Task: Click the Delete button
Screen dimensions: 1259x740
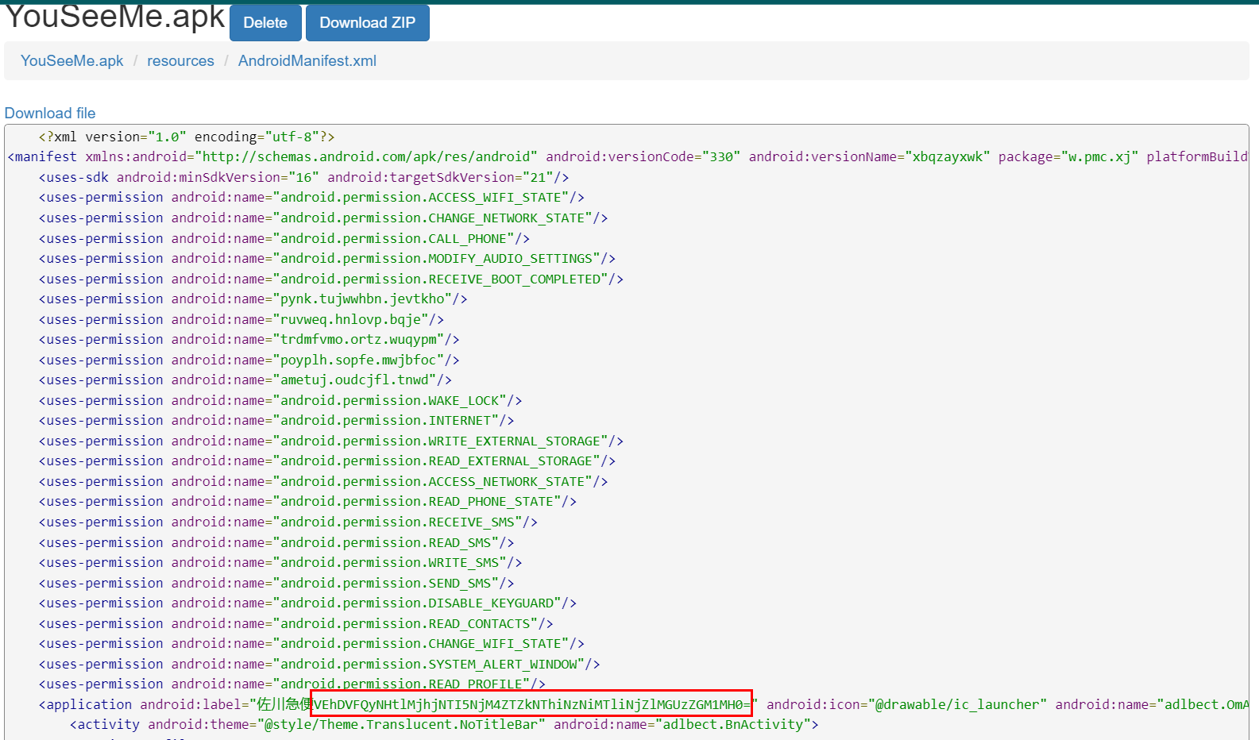Action: coord(265,23)
